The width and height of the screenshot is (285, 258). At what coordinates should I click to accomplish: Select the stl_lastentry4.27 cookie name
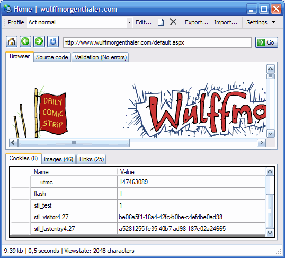(x=74, y=228)
